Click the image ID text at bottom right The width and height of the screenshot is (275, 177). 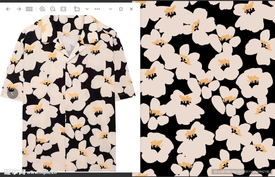pos(241,172)
